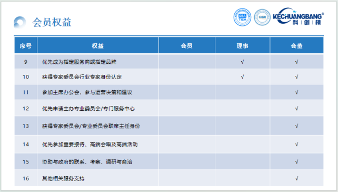Click the 序号 column header
Image resolution: width=338 pixels, height=192 pixels.
pyautogui.click(x=26, y=46)
